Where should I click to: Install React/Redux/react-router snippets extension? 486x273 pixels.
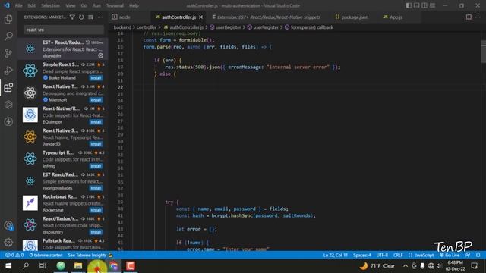coord(96,232)
